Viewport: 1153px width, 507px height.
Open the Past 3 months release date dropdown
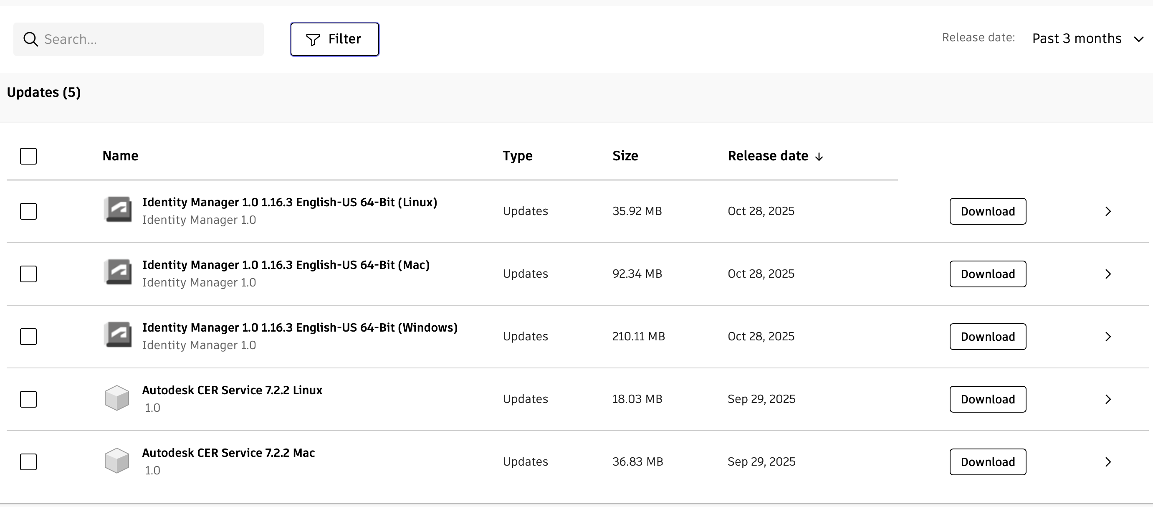(1087, 38)
